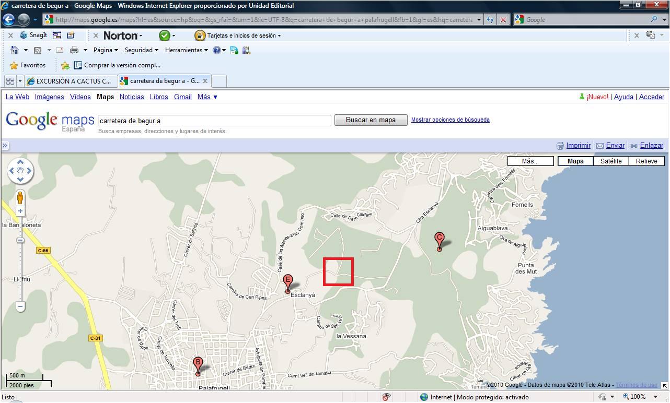The image size is (670, 403).
Task: Switch map view to Satélite
Action: click(611, 161)
